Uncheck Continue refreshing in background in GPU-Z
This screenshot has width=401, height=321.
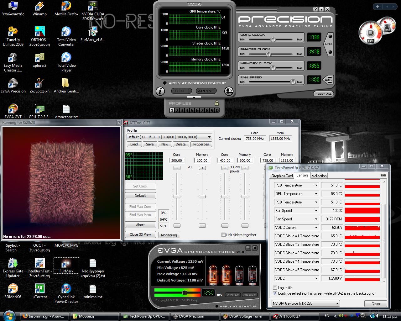coord(275,293)
